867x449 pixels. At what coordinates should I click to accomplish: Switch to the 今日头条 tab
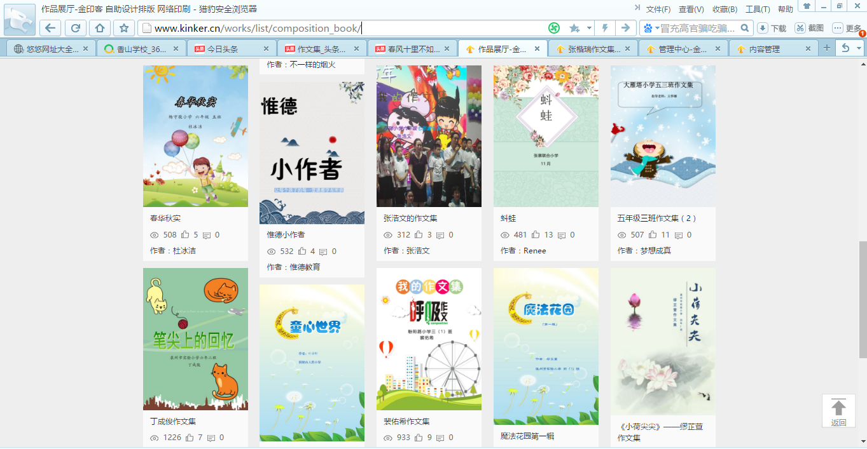232,48
